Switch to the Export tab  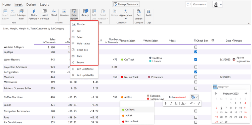click(x=44, y=4)
